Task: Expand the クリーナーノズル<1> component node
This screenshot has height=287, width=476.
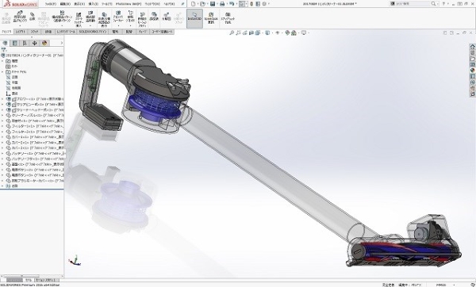Action: (x=2, y=115)
